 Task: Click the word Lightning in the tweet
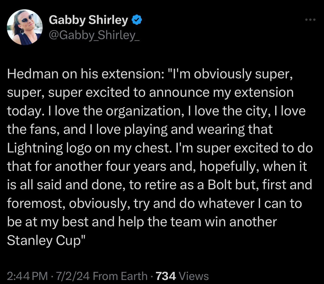click(x=35, y=148)
